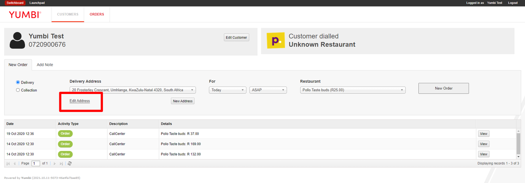
Task: Click the activity grid vertical scrollbar
Action: point(518,144)
